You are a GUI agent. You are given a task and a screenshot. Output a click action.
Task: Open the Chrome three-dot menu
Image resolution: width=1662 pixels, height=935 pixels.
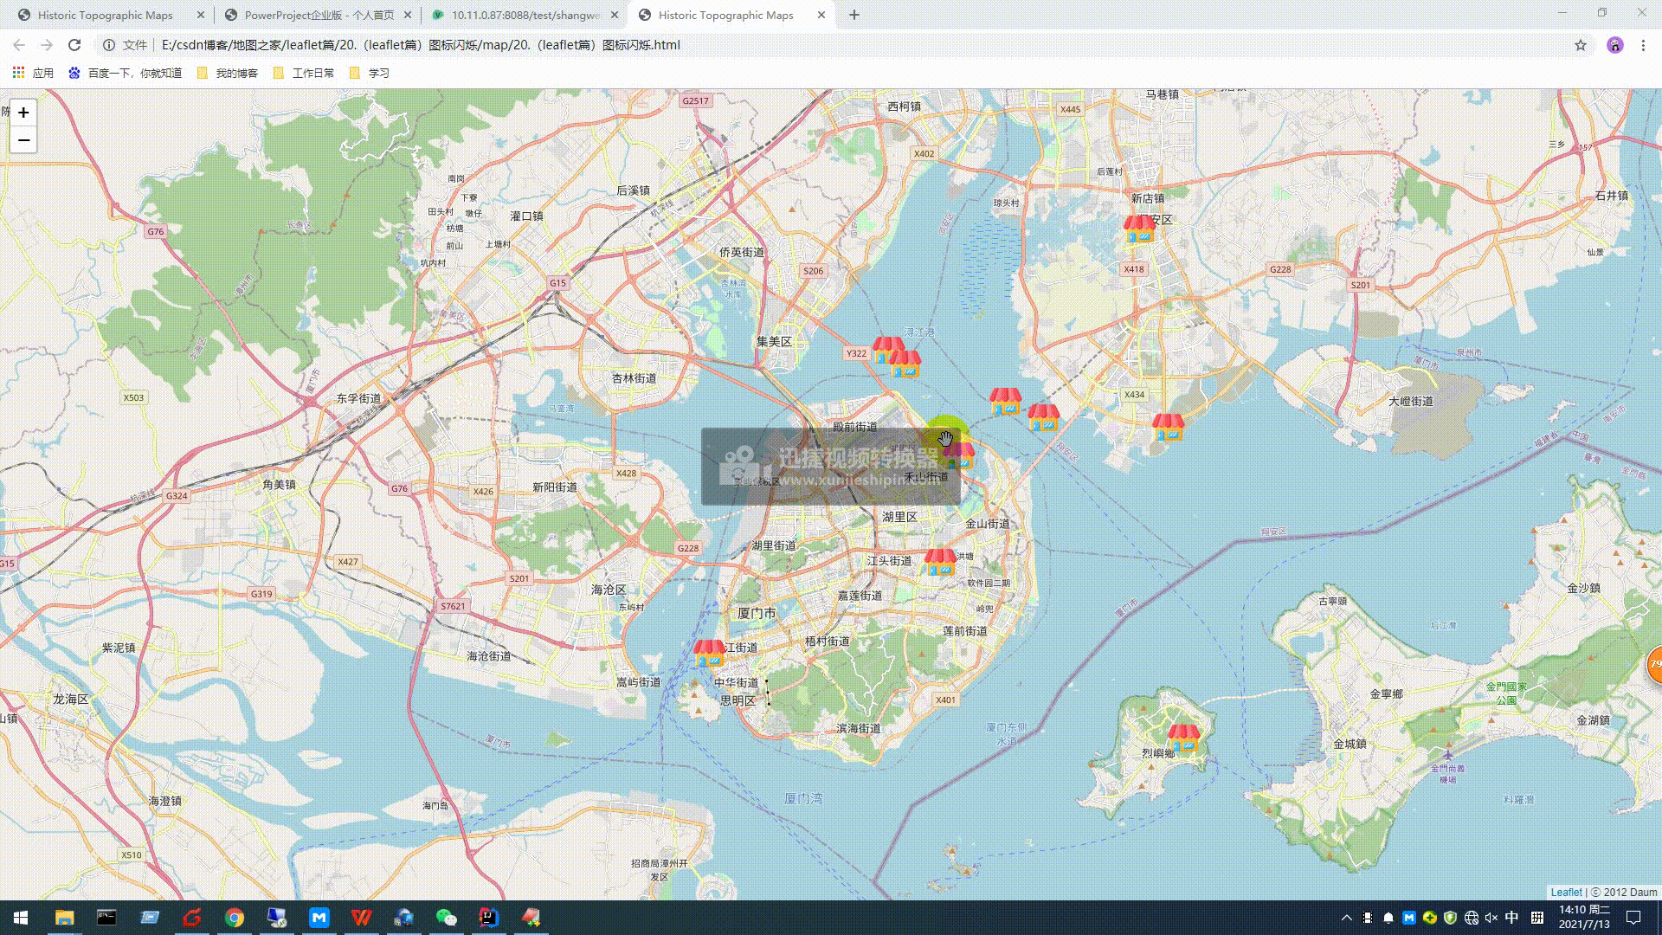(x=1643, y=45)
